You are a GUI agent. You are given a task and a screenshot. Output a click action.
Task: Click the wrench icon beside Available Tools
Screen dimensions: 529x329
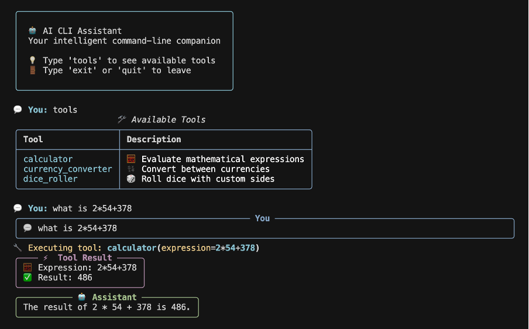[122, 119]
